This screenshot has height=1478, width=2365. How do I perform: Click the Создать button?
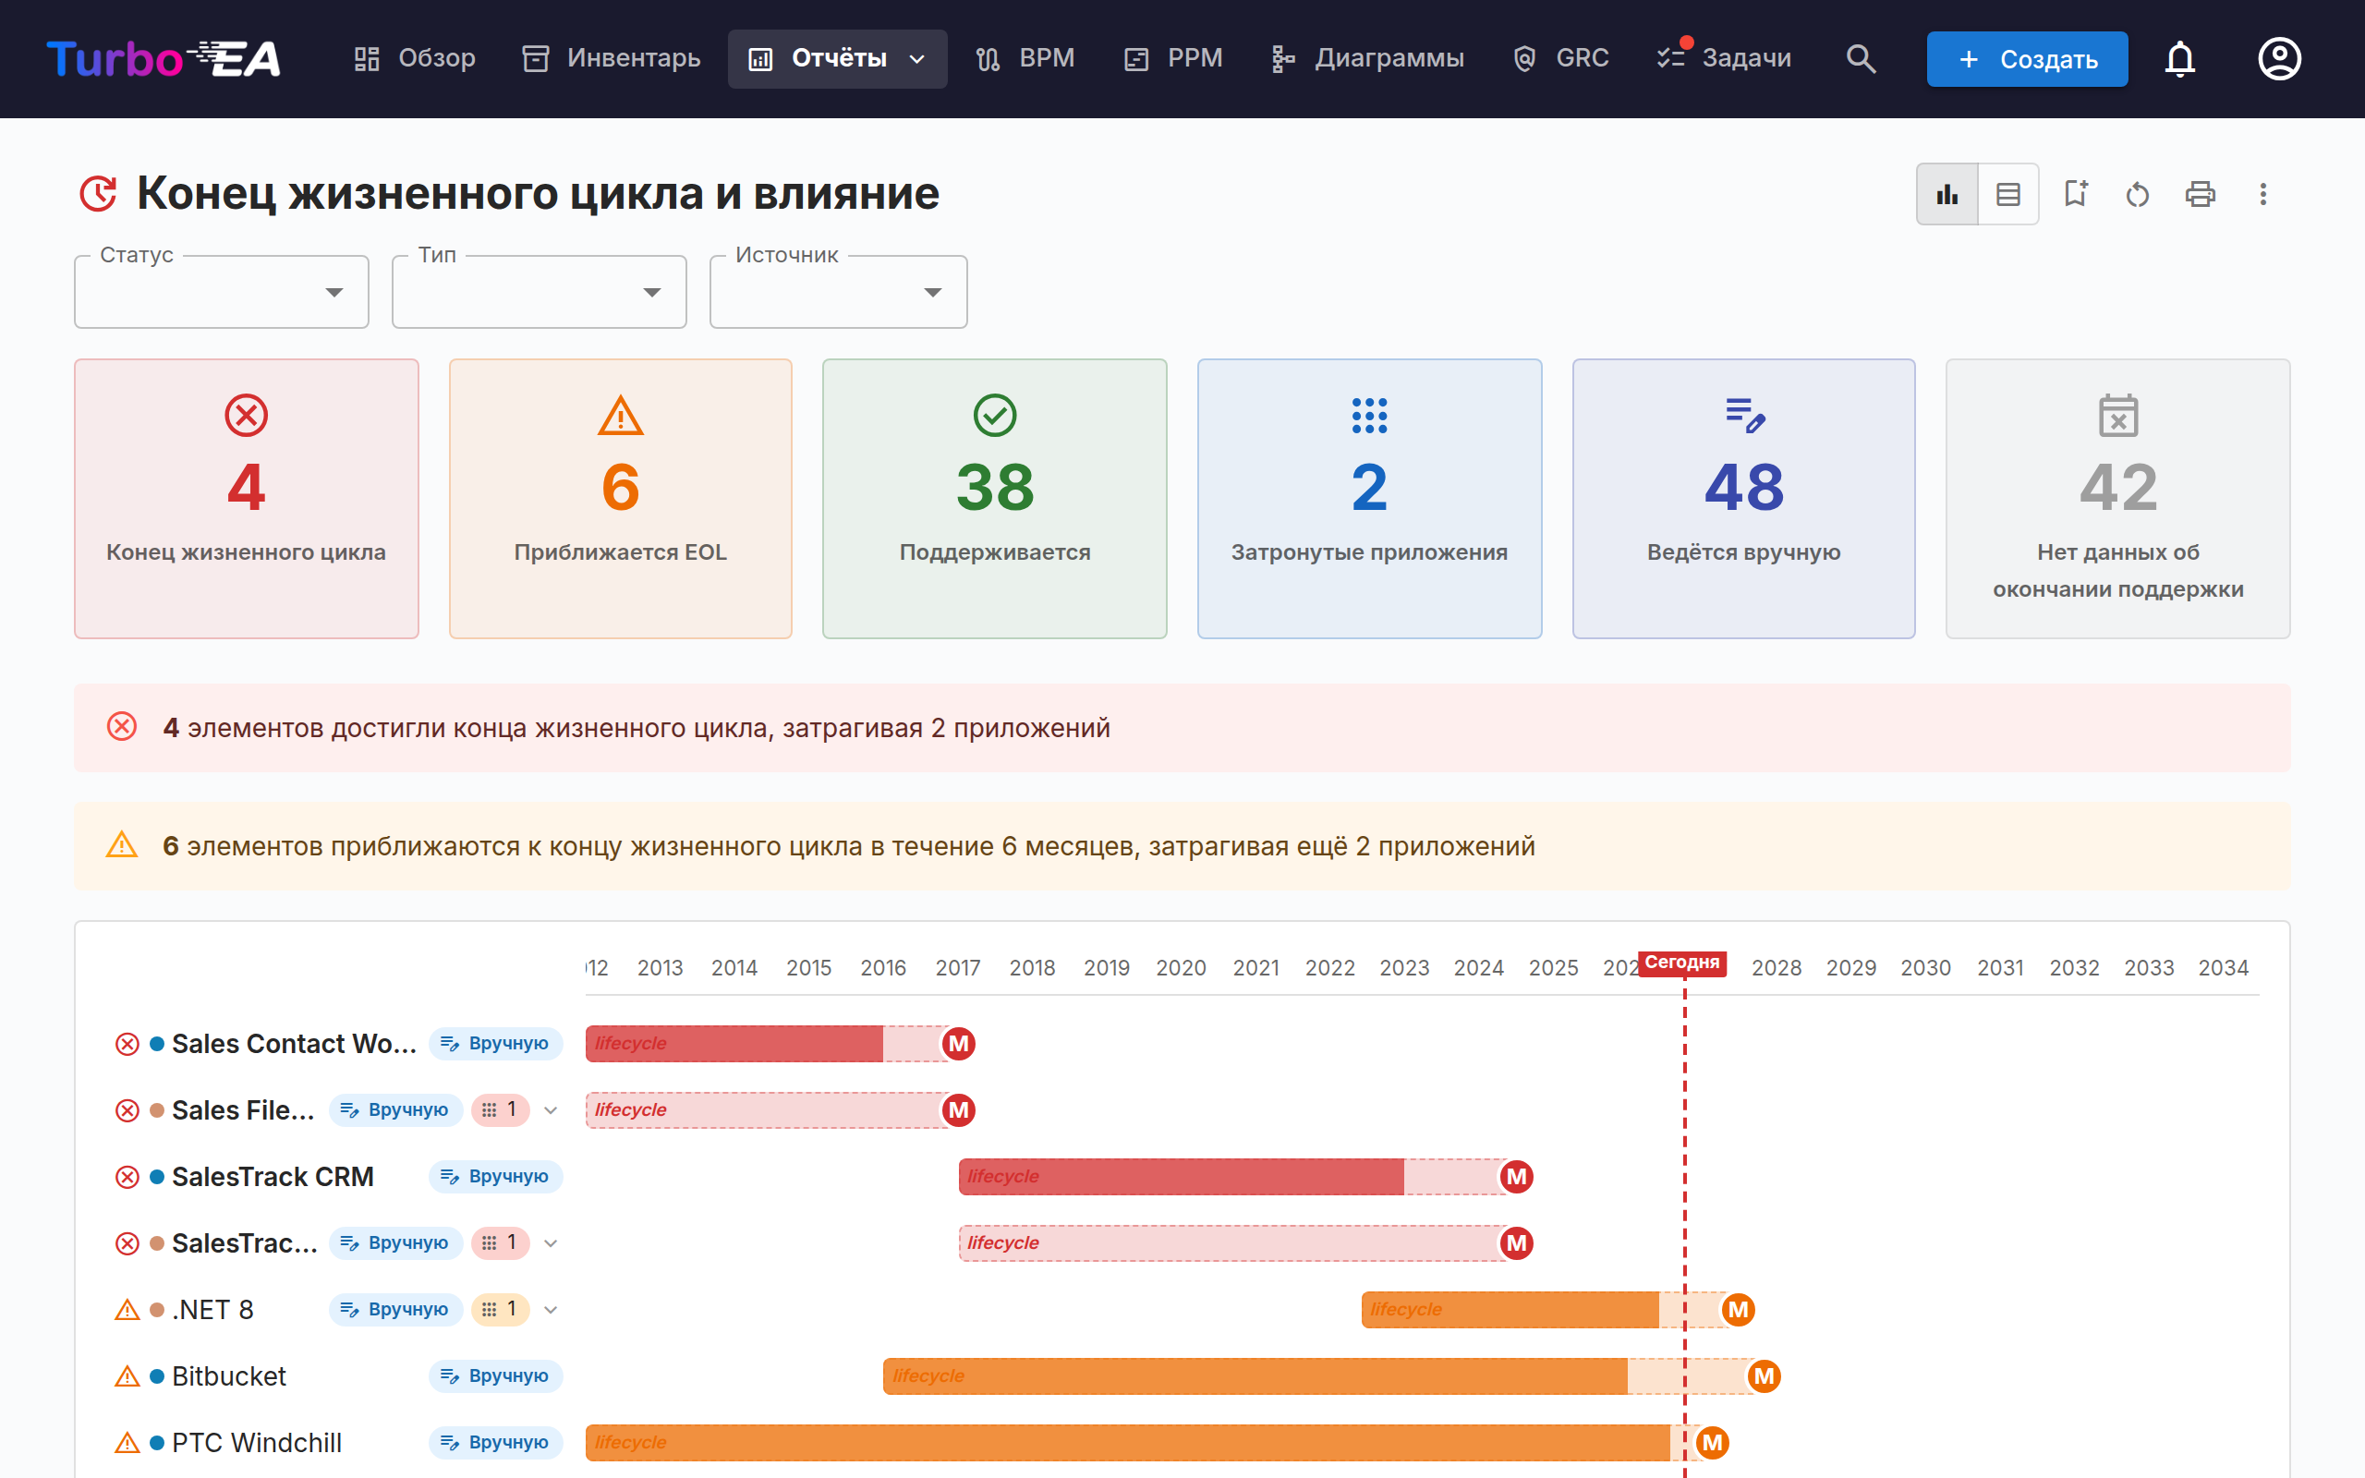pyautogui.click(x=2027, y=58)
